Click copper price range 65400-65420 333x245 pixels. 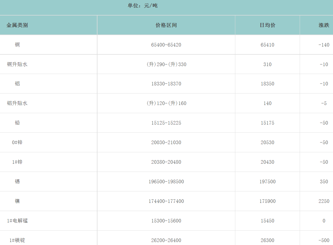point(166,45)
